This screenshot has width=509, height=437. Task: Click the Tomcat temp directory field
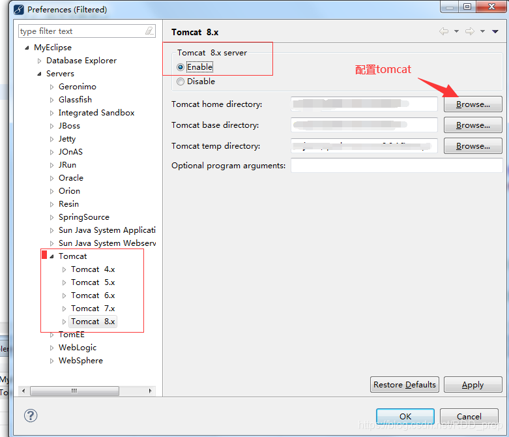(x=364, y=145)
